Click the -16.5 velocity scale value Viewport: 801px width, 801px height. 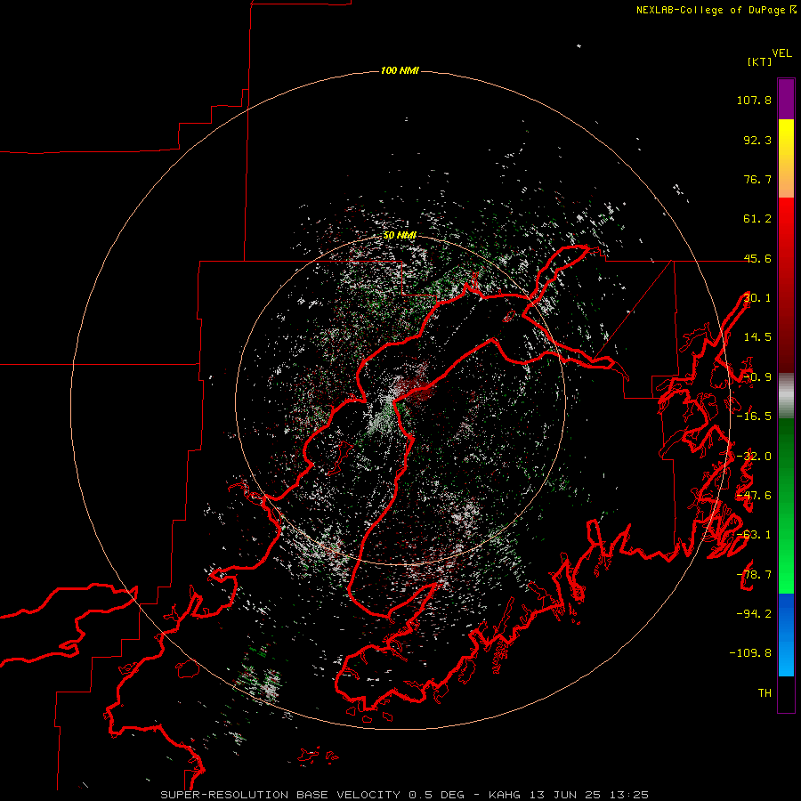coord(754,417)
